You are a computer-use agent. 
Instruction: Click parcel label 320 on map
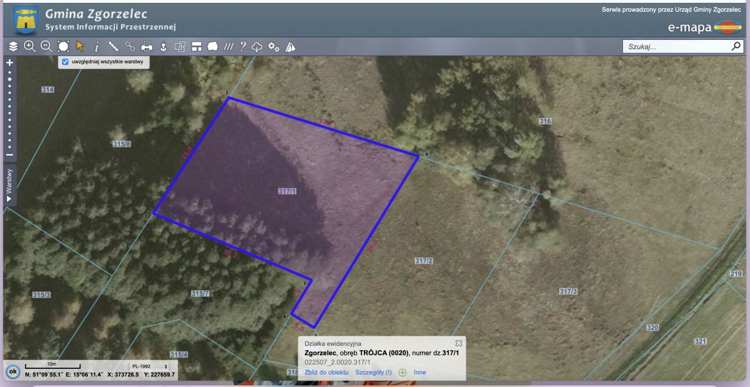point(653,327)
